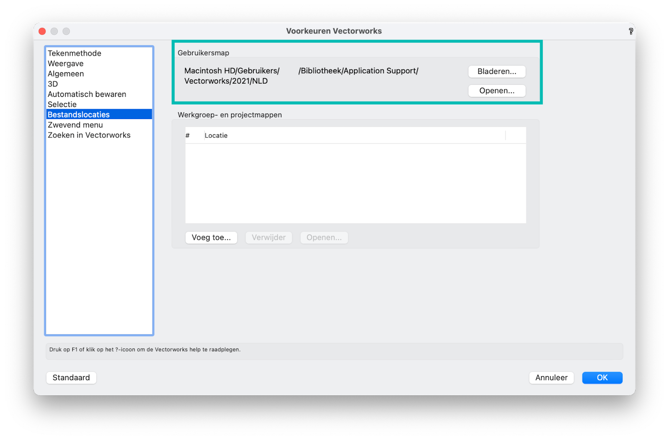Click the Gebruikersmap section label
This screenshot has width=669, height=440.
[203, 53]
